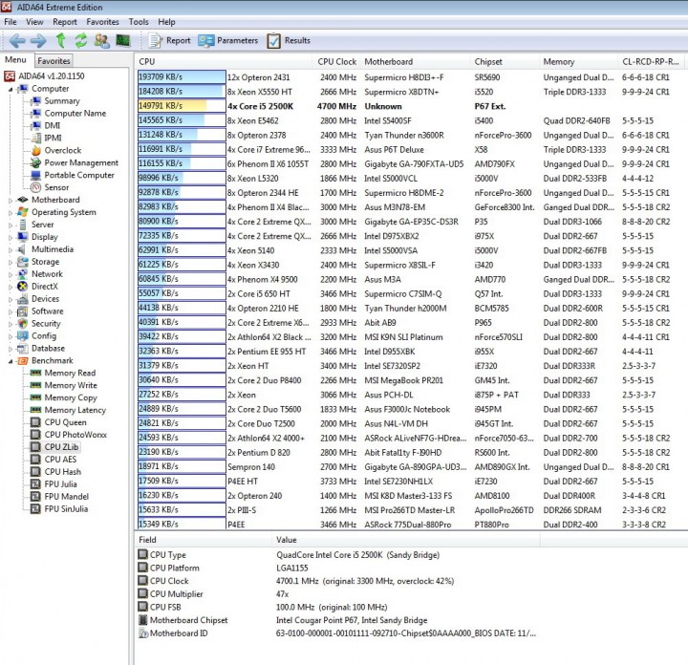This screenshot has width=688, height=665.
Task: Expand the Server tree node
Action: pos(11,225)
